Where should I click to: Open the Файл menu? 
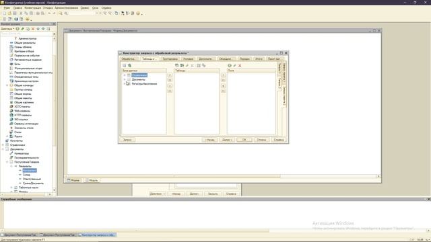(7, 8)
